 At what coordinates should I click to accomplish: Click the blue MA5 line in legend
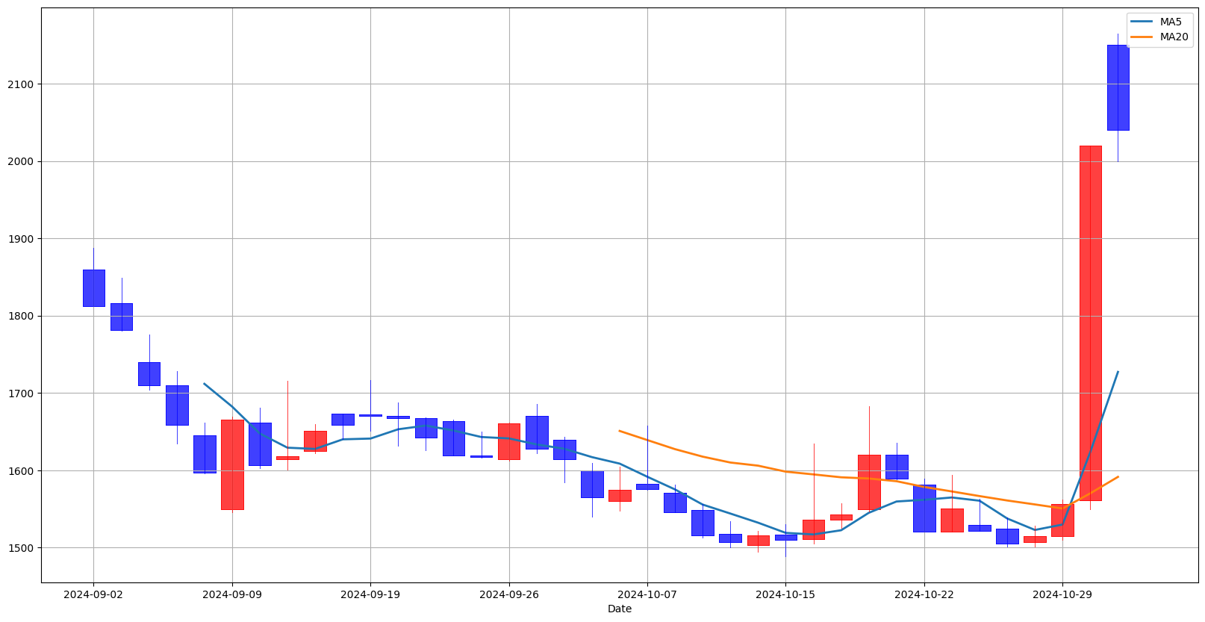coord(1143,22)
